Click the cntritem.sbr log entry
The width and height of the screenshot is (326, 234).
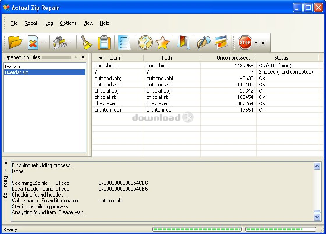click(x=111, y=201)
